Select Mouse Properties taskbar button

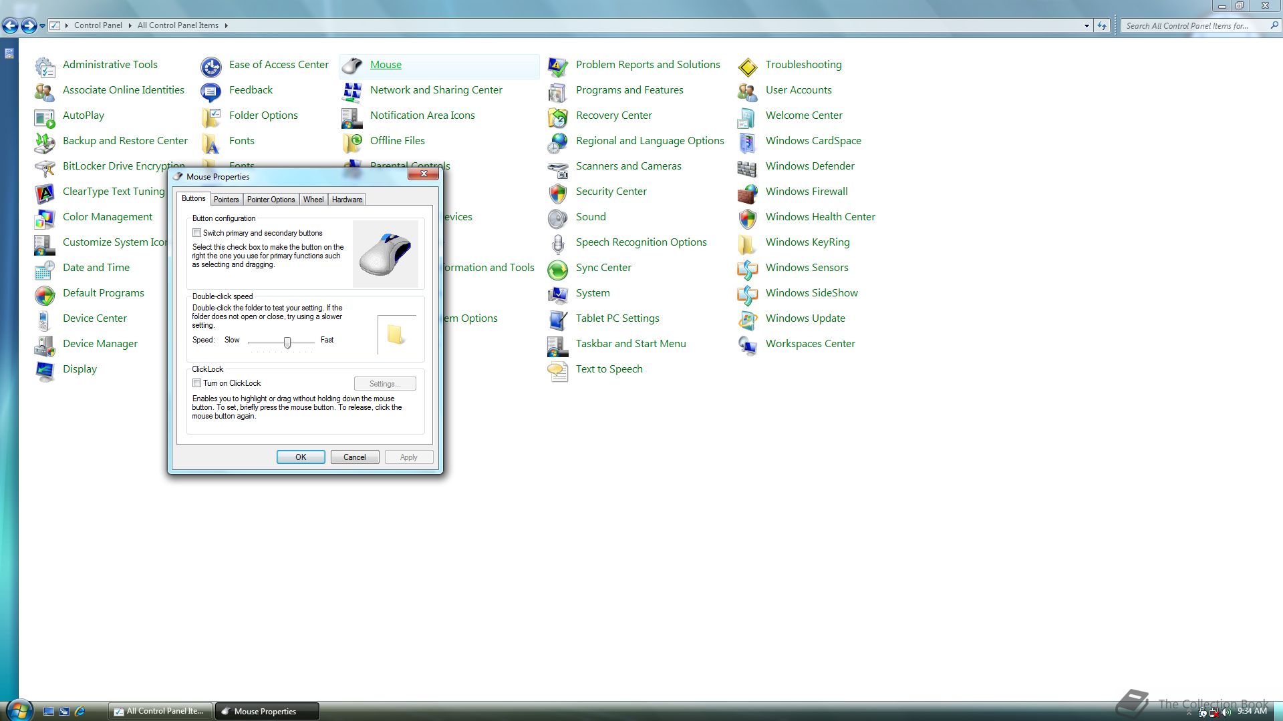(267, 711)
